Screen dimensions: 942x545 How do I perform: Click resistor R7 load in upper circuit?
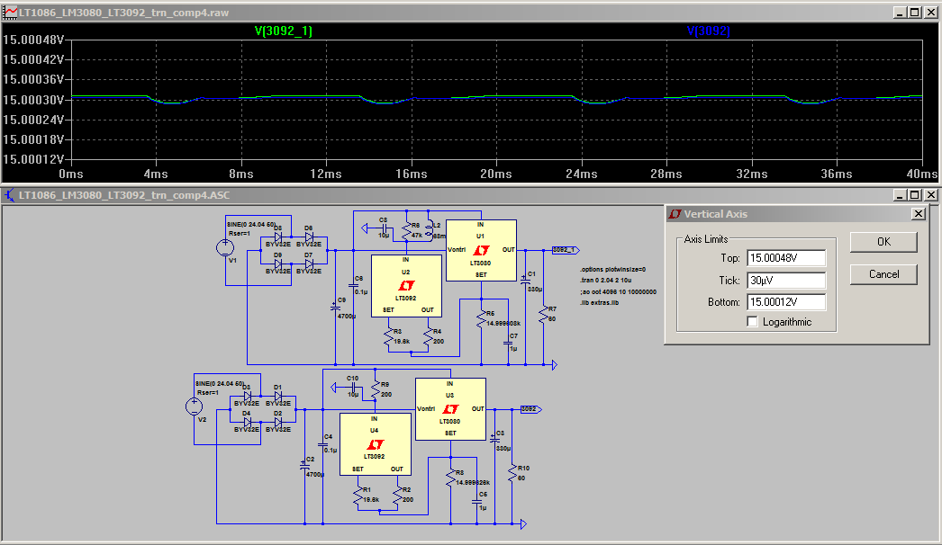tap(544, 315)
